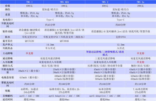Select the 触控(双击/长按) cell

click(140, 66)
